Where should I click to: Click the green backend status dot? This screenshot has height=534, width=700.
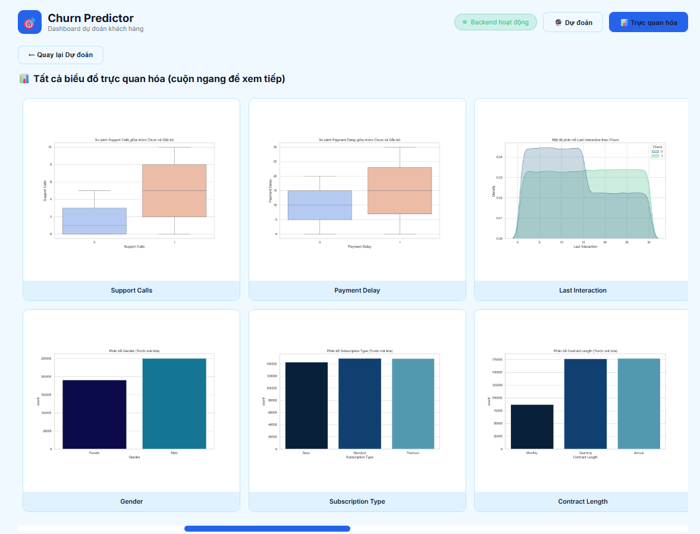(464, 22)
